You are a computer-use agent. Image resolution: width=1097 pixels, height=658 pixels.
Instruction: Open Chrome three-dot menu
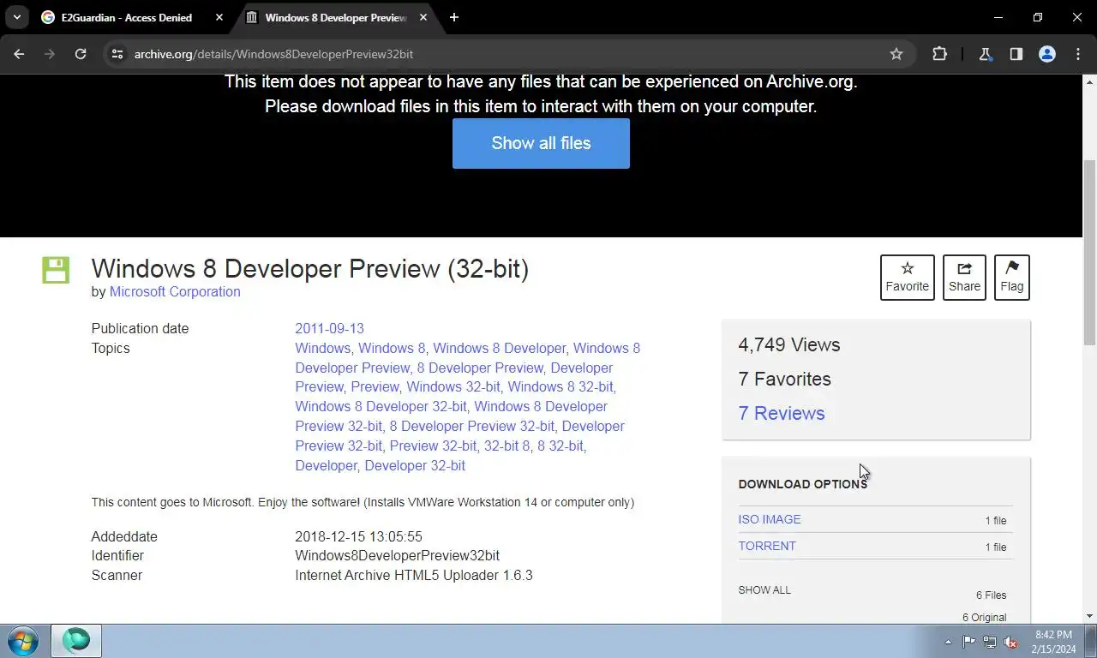[1078, 54]
